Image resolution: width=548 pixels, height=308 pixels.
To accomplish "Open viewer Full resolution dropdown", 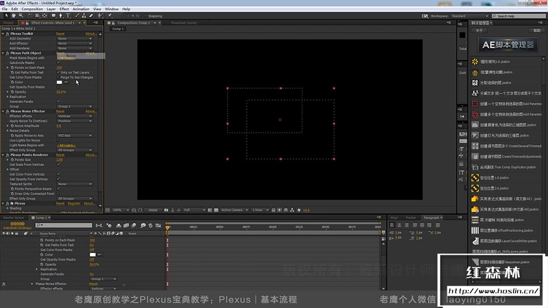I will click(x=195, y=210).
